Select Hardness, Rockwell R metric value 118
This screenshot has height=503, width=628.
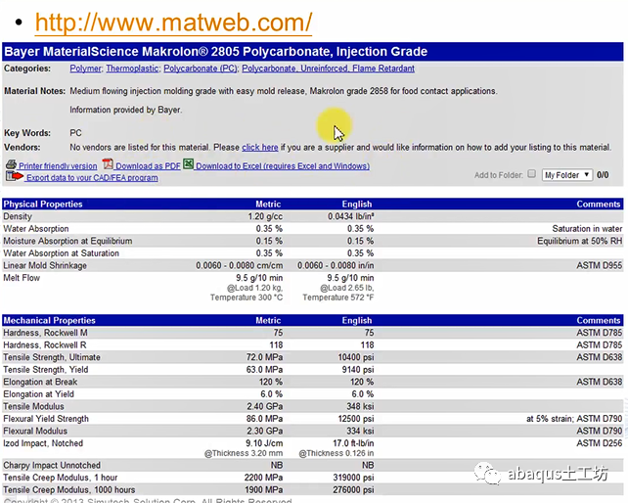point(276,345)
